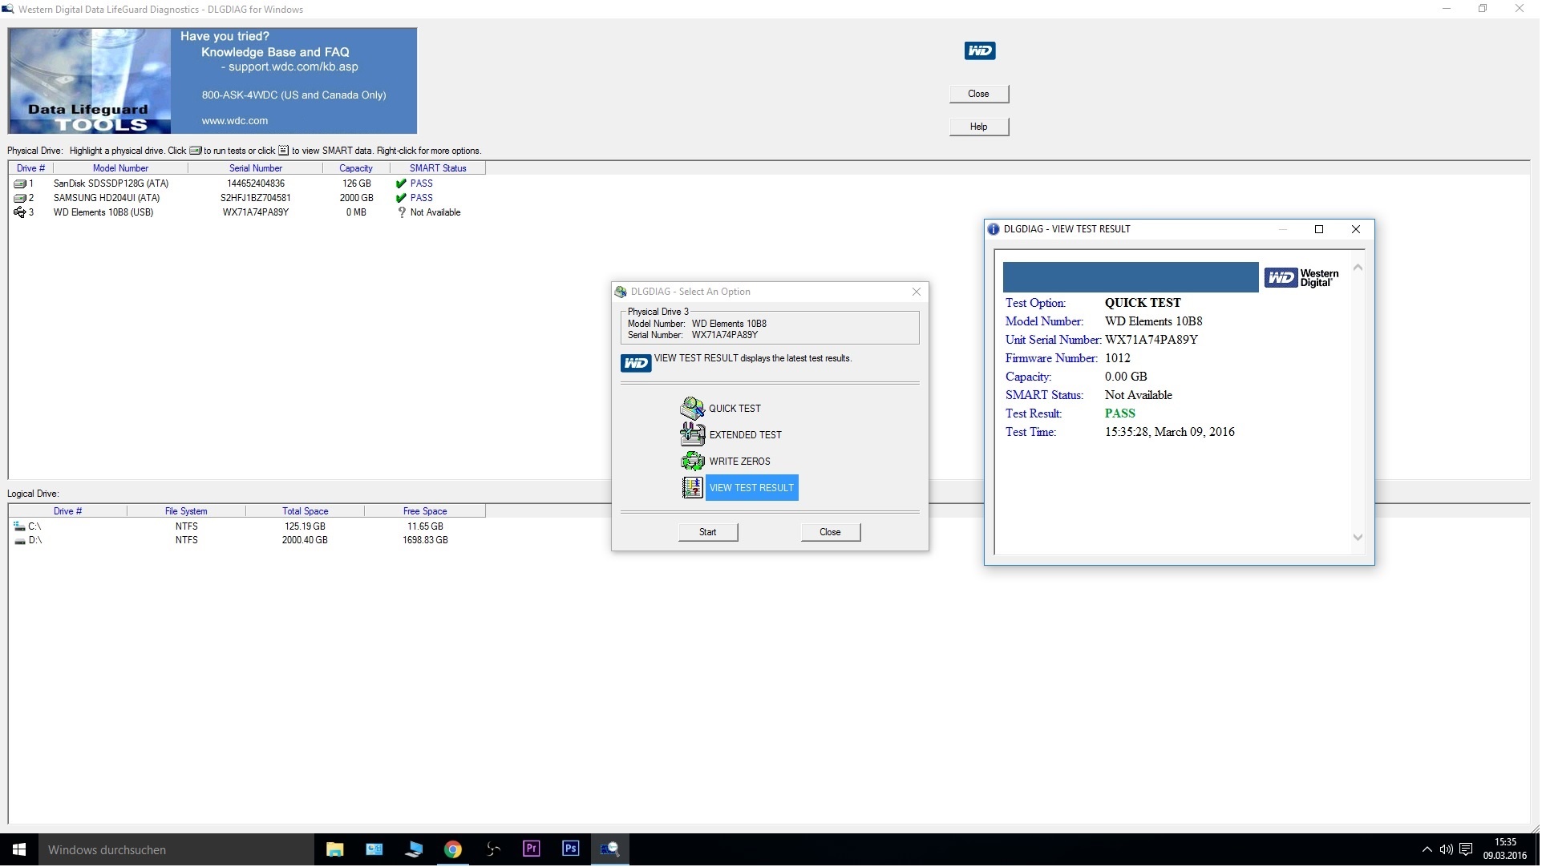Click the Quick Test icon
Viewport: 1542px width, 867px height.
692,409
